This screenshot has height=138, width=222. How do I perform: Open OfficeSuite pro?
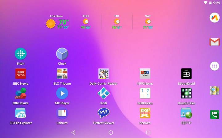coord(21,93)
